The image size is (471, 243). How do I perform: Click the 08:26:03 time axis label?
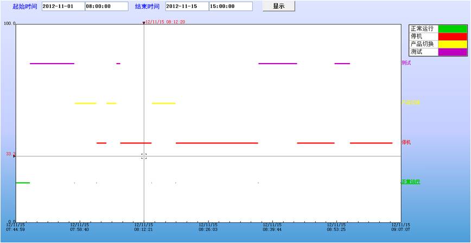[x=208, y=227]
